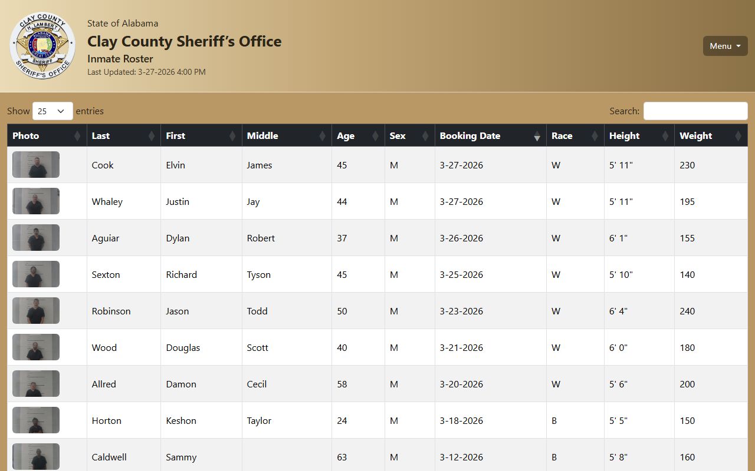Click age value 24

click(x=342, y=421)
